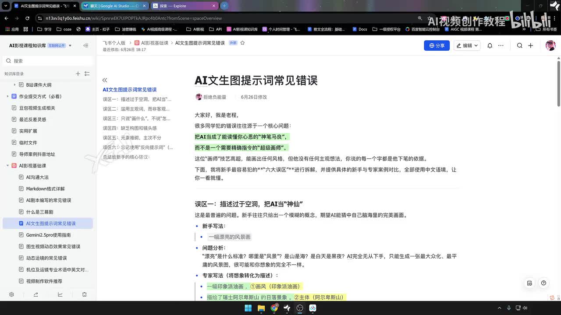Jump to outline 总结给新手的核心建议
This screenshot has width=561, height=315.
tap(126, 157)
